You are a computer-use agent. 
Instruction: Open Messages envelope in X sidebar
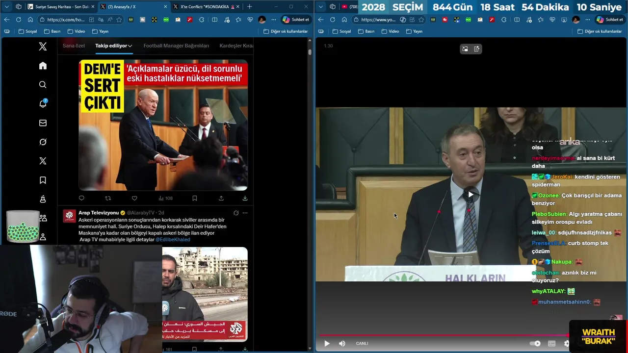tap(43, 123)
